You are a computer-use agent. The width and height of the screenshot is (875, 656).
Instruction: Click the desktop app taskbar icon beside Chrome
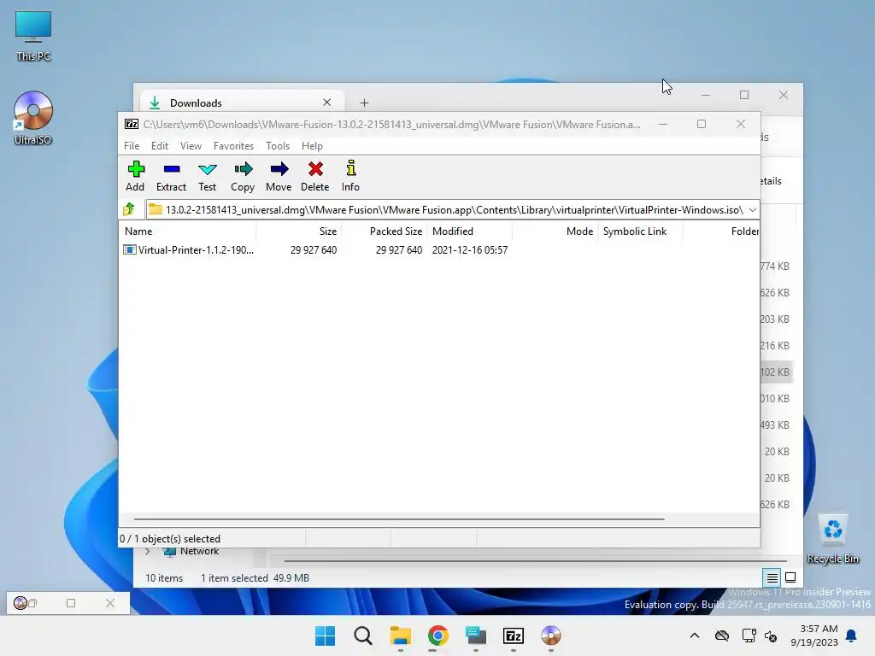(475, 635)
